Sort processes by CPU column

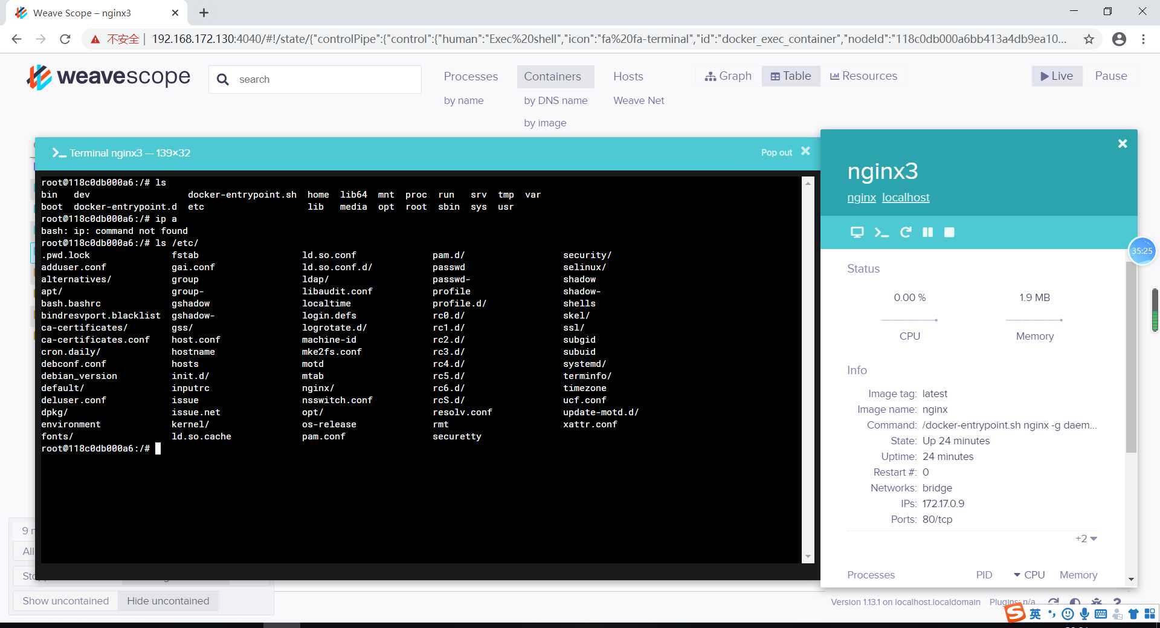click(1029, 575)
